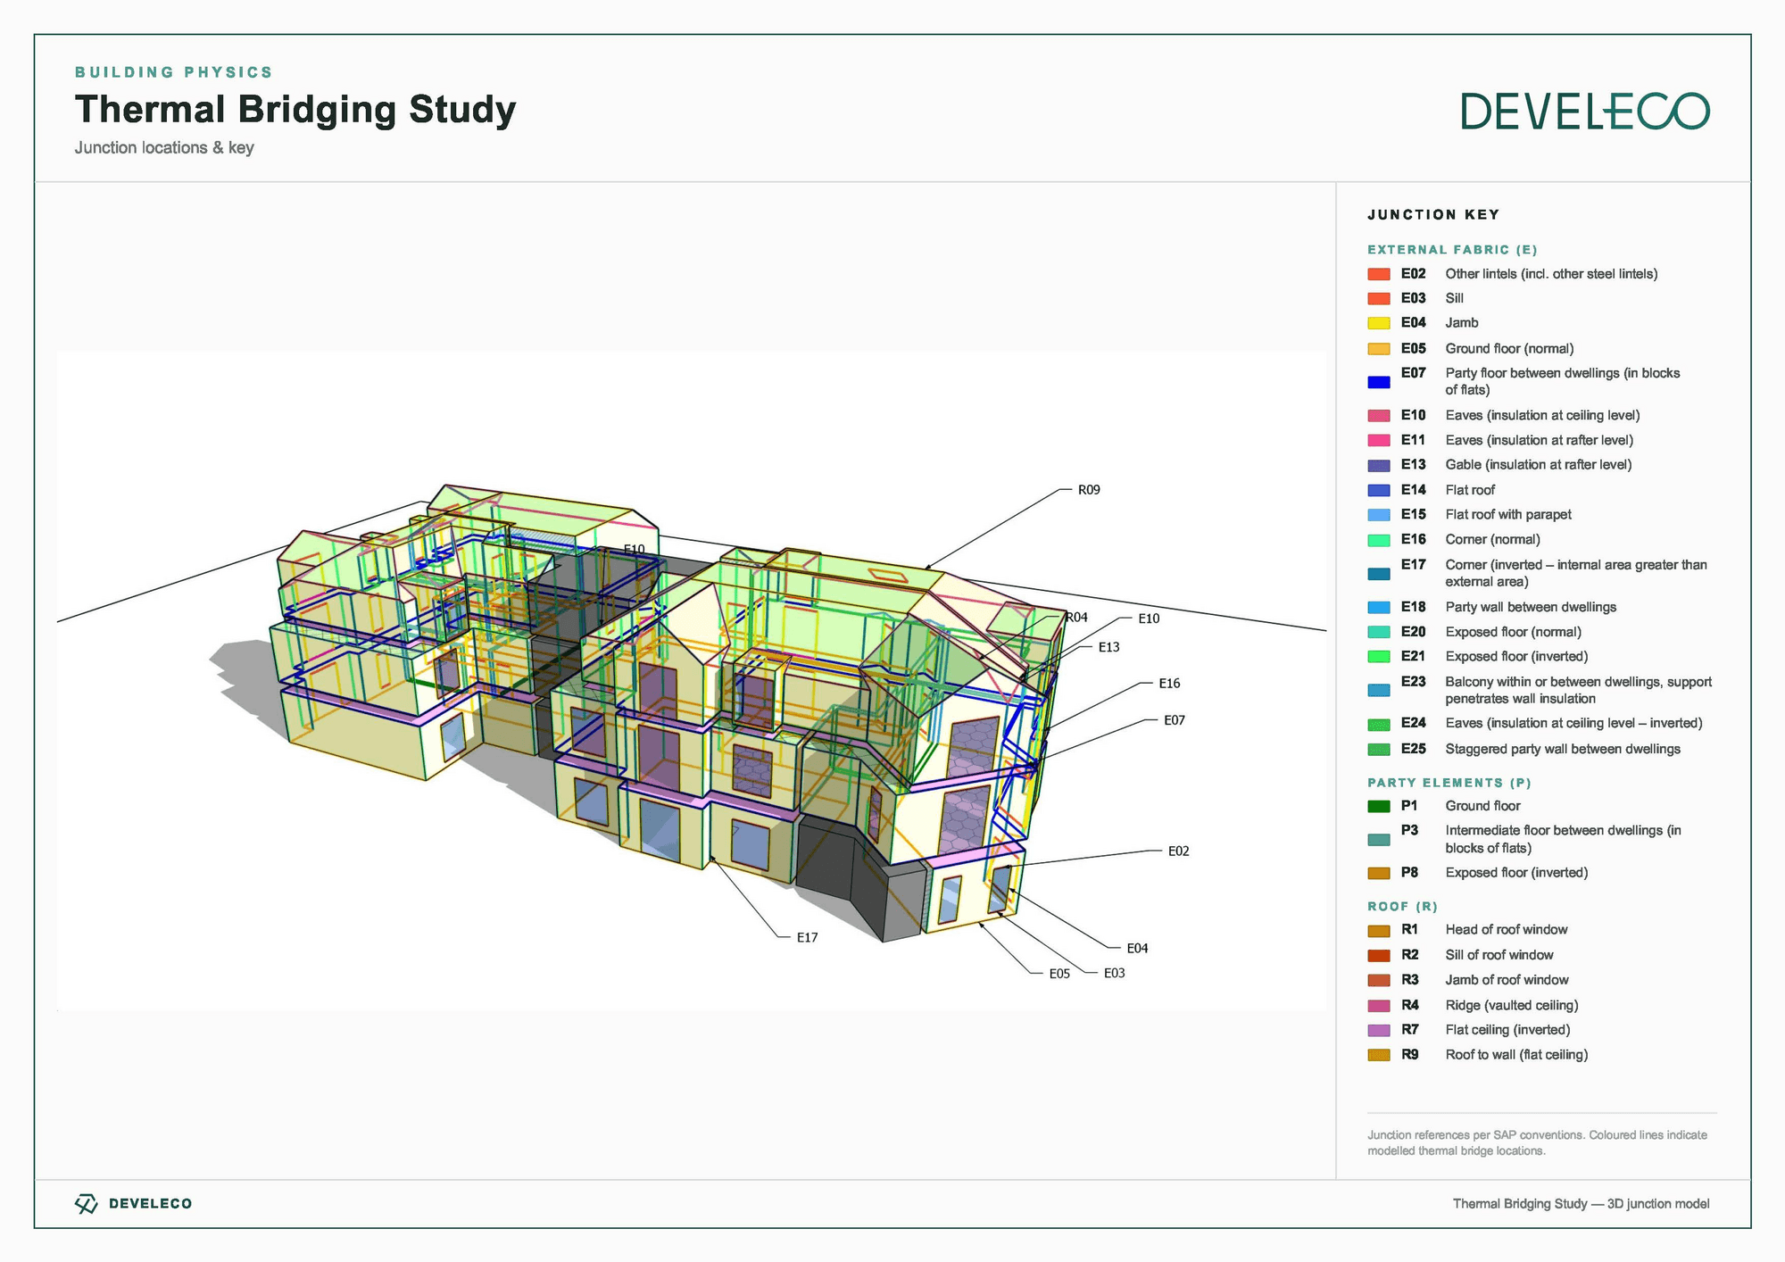Image resolution: width=1785 pixels, height=1262 pixels.
Task: Click the E04 callout label at bottom right
Action: coord(1137,949)
